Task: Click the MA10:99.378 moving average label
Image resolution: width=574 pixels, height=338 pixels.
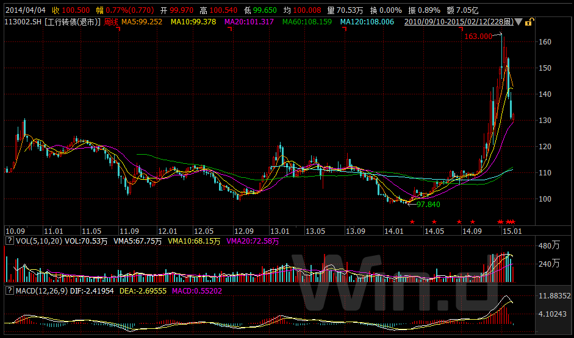Action: tap(193, 22)
